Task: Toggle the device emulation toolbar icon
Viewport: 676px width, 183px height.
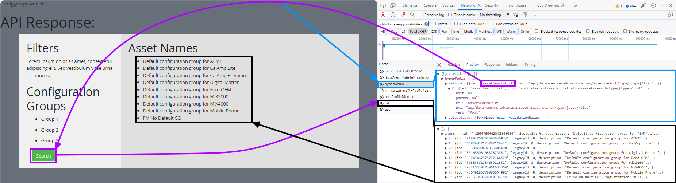Action: tap(393, 5)
